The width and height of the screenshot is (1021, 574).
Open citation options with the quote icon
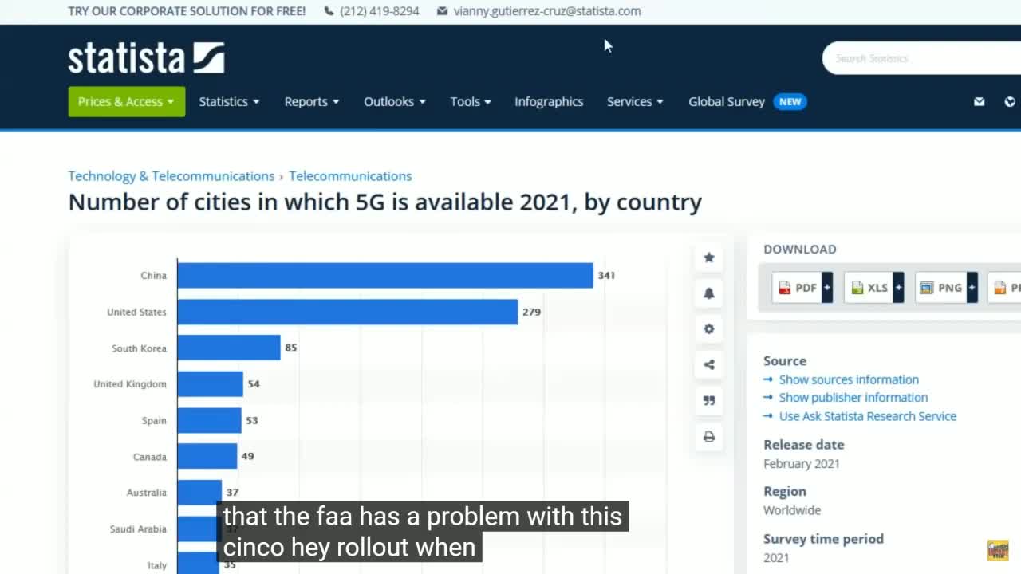(708, 400)
